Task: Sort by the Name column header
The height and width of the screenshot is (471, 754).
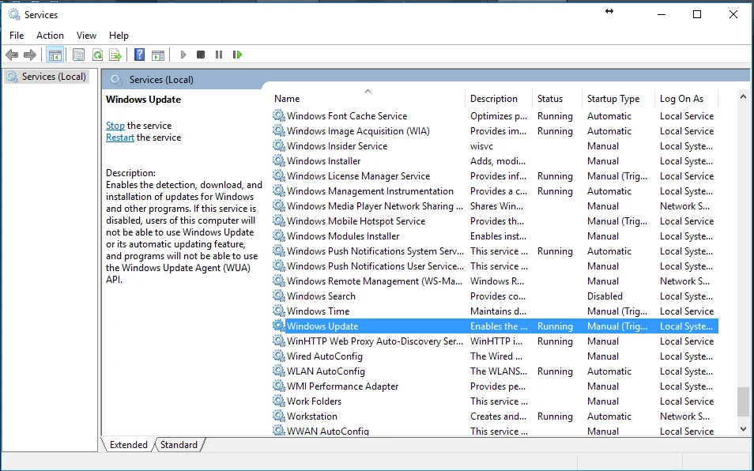Action: tap(368, 99)
